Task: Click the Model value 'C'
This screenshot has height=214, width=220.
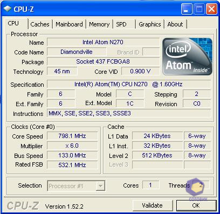Action: click(130, 94)
